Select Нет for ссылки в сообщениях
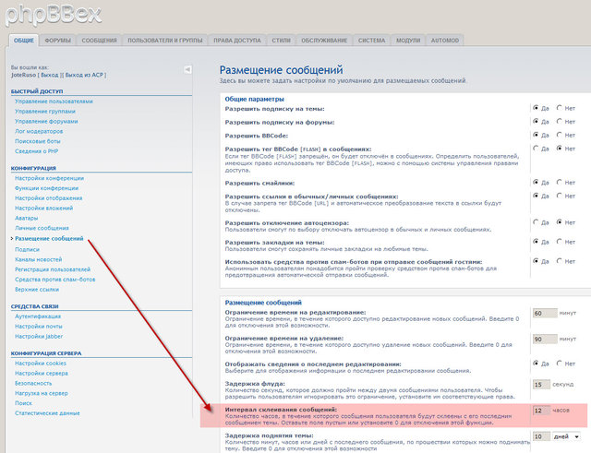The width and height of the screenshot is (591, 453). 560,196
